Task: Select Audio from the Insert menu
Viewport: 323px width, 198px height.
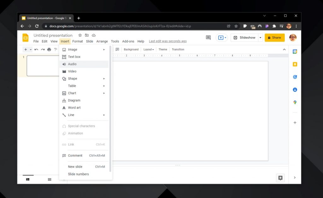Action: pos(84,64)
